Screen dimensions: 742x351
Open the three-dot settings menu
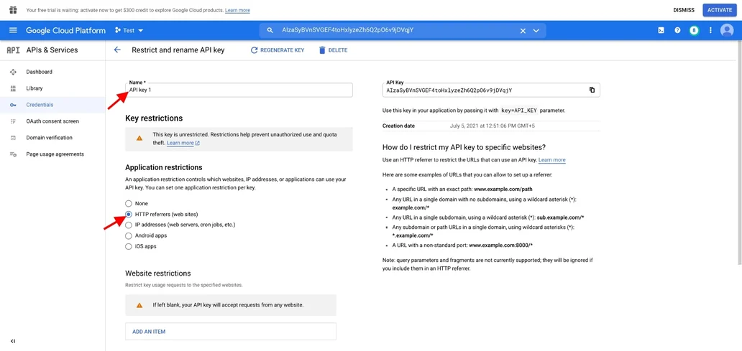tap(710, 30)
